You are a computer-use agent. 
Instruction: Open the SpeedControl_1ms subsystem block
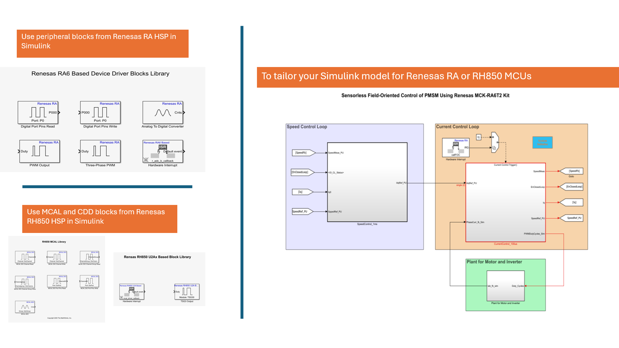367,182
